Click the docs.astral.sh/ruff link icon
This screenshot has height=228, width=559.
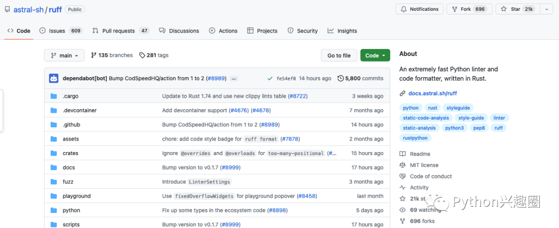pyautogui.click(x=403, y=94)
